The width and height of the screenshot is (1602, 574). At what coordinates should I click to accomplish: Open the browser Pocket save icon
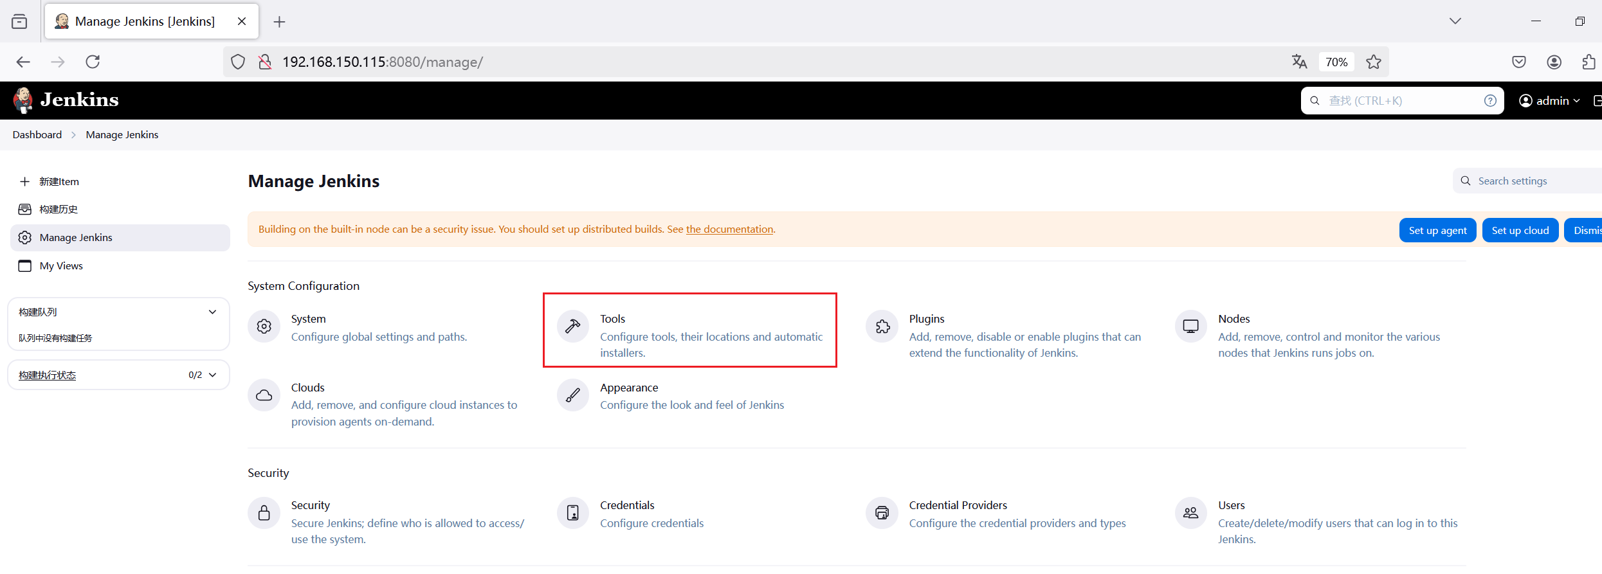[x=1519, y=62]
